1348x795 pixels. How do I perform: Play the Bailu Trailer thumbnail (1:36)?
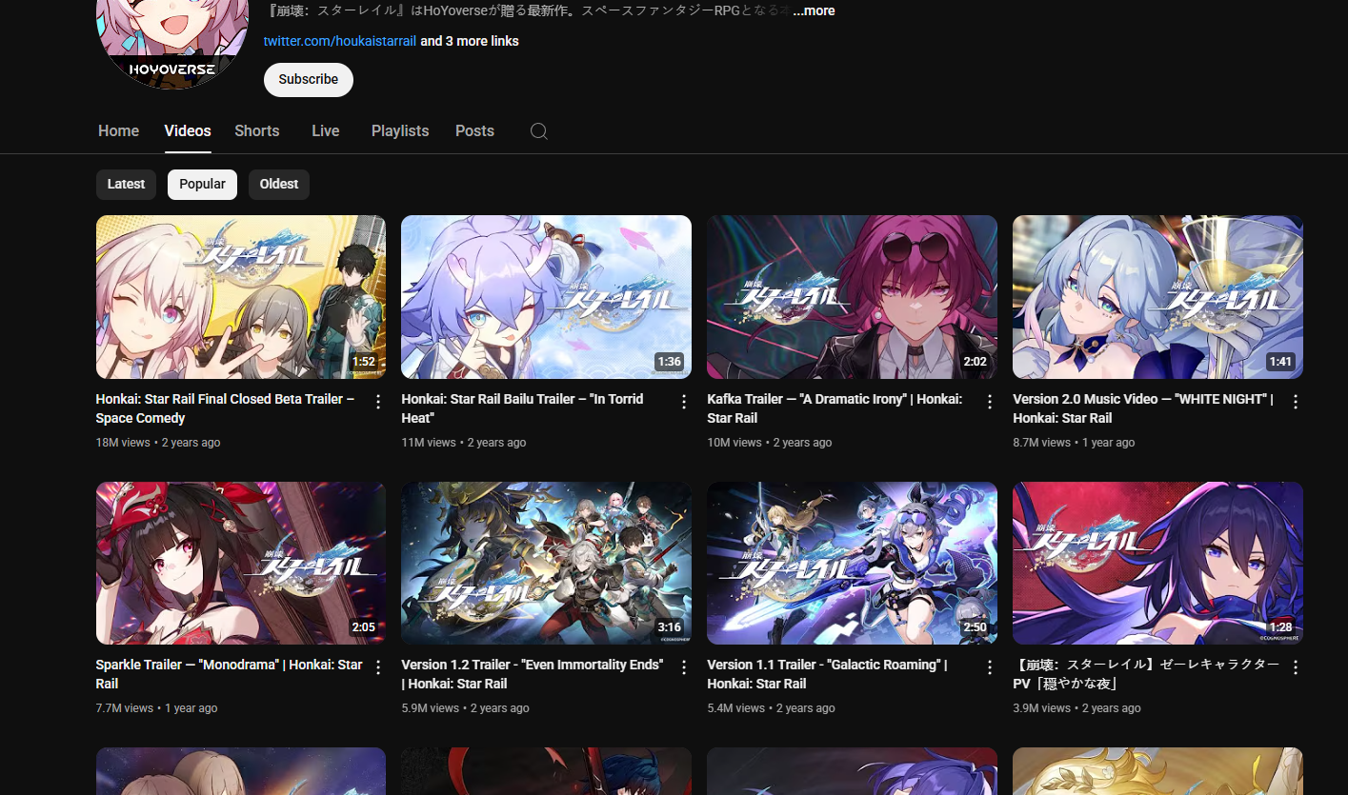(x=547, y=297)
